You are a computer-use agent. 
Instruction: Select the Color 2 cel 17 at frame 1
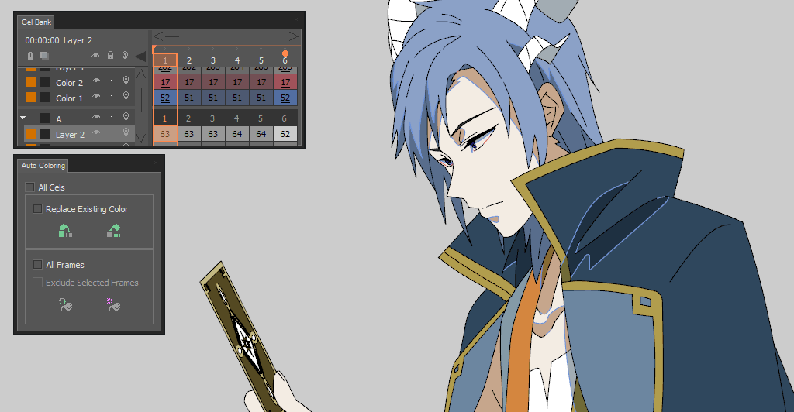coord(165,82)
